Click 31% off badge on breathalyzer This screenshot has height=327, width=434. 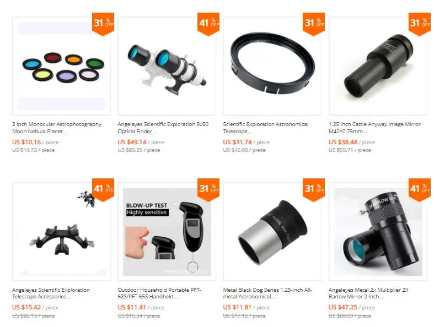(x=208, y=189)
